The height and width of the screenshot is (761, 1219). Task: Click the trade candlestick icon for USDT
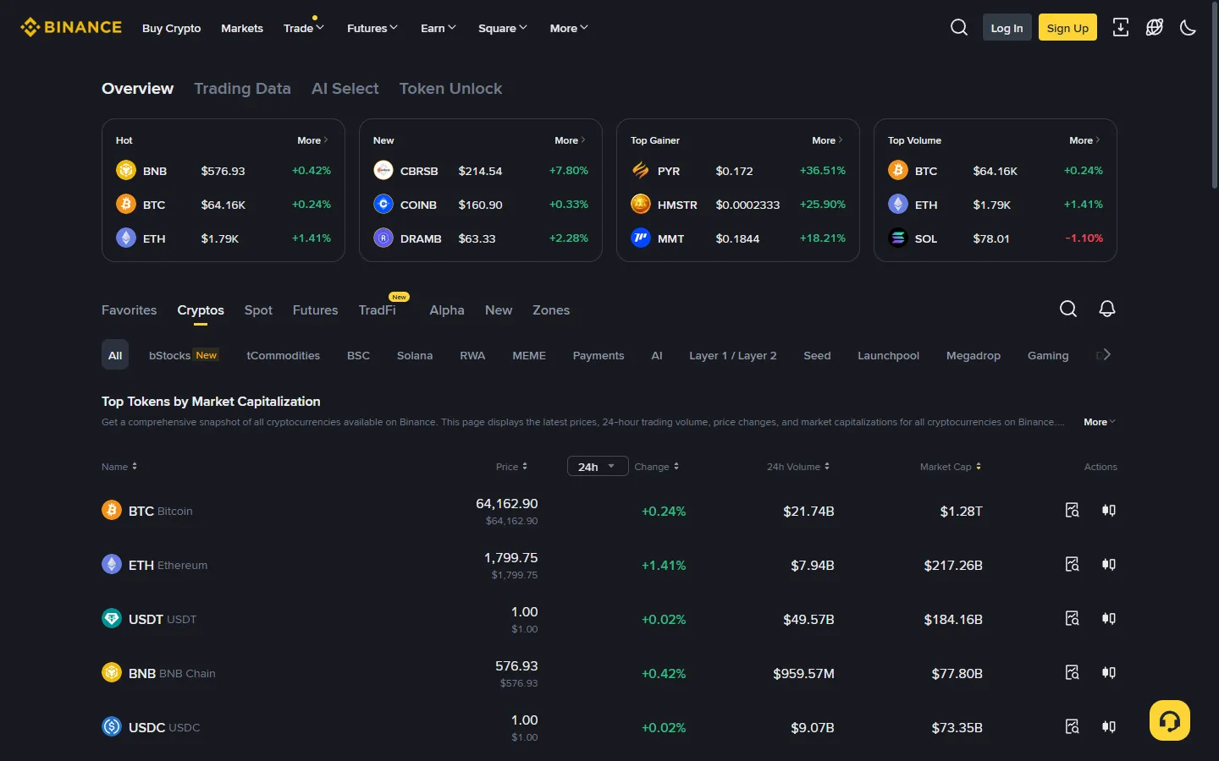tap(1109, 618)
